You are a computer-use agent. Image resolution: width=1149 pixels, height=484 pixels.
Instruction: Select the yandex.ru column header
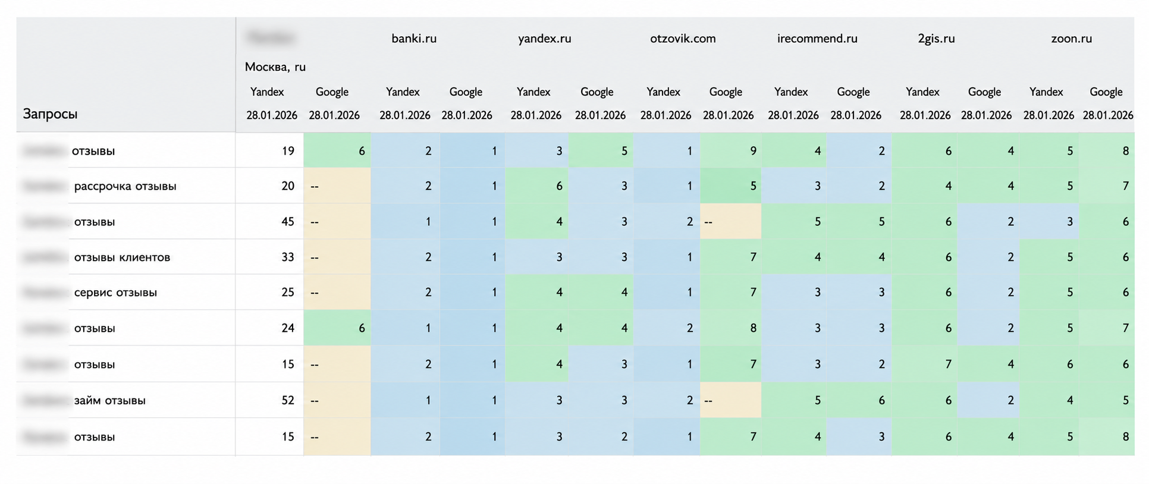(x=544, y=39)
